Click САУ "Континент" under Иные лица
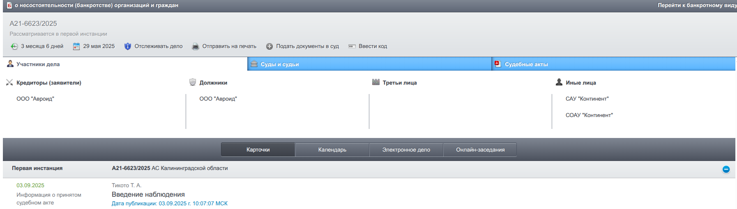Screen dimensions: 737x209 point(587,99)
